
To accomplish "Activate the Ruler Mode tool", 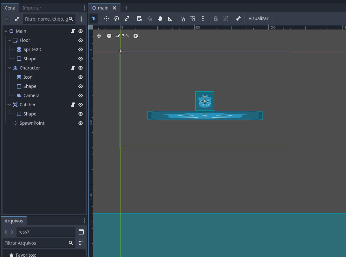I will [170, 18].
